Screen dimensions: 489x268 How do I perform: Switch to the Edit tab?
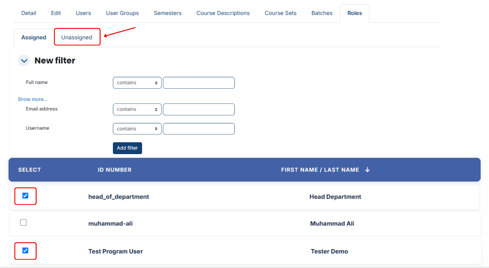click(56, 13)
